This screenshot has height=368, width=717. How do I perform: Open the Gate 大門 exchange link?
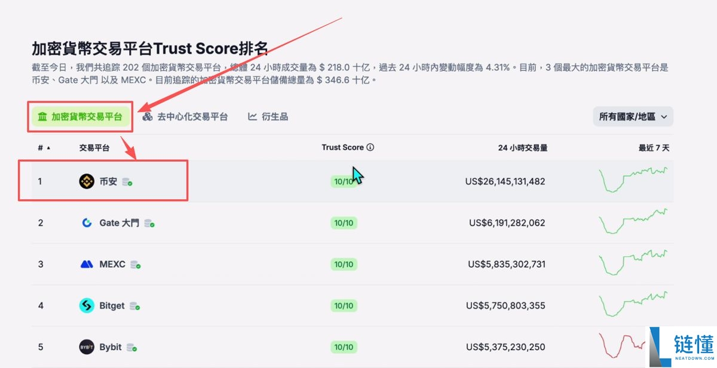coord(119,222)
